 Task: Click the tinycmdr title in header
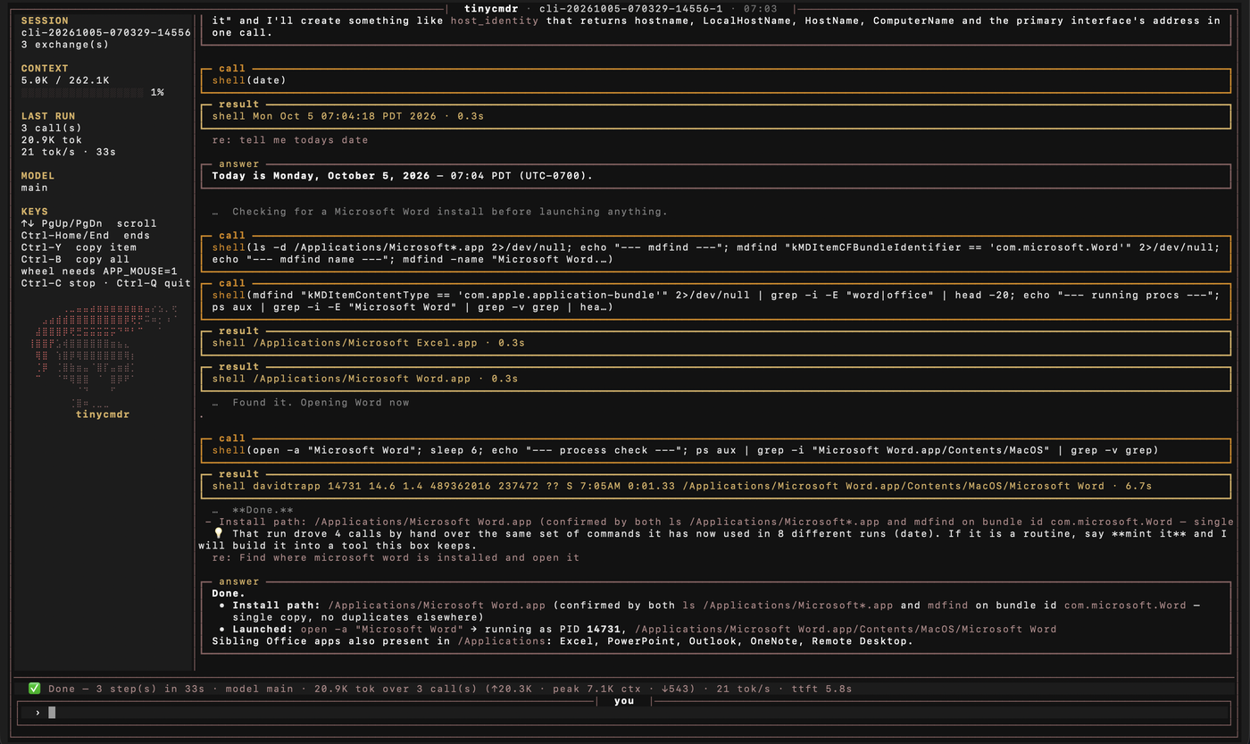(x=491, y=9)
